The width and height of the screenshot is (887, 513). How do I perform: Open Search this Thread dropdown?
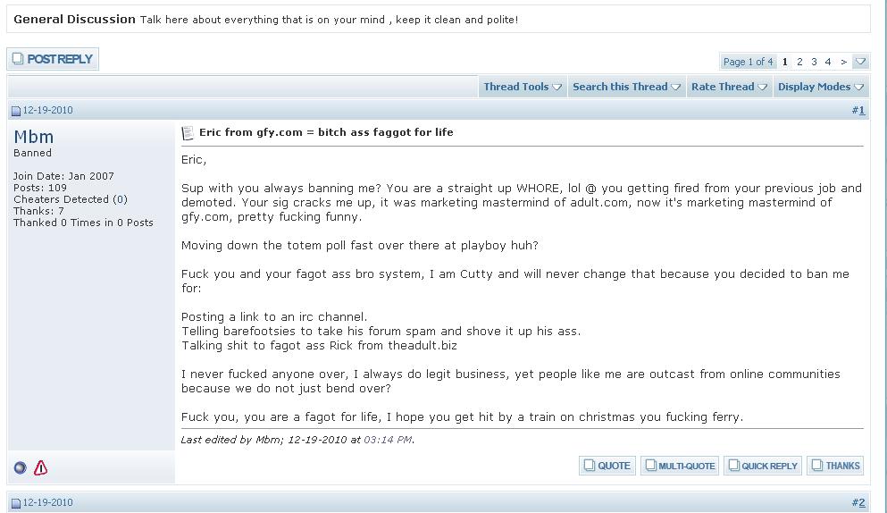tap(626, 87)
